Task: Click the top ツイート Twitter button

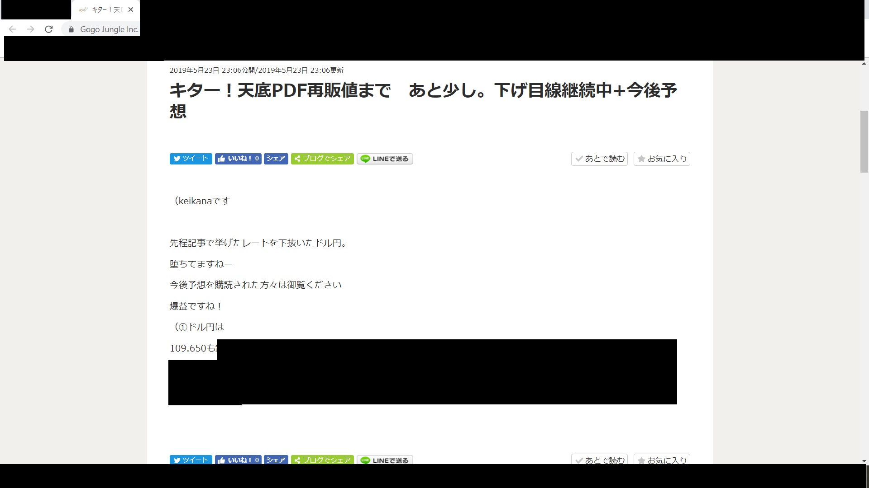Action: 191,159
